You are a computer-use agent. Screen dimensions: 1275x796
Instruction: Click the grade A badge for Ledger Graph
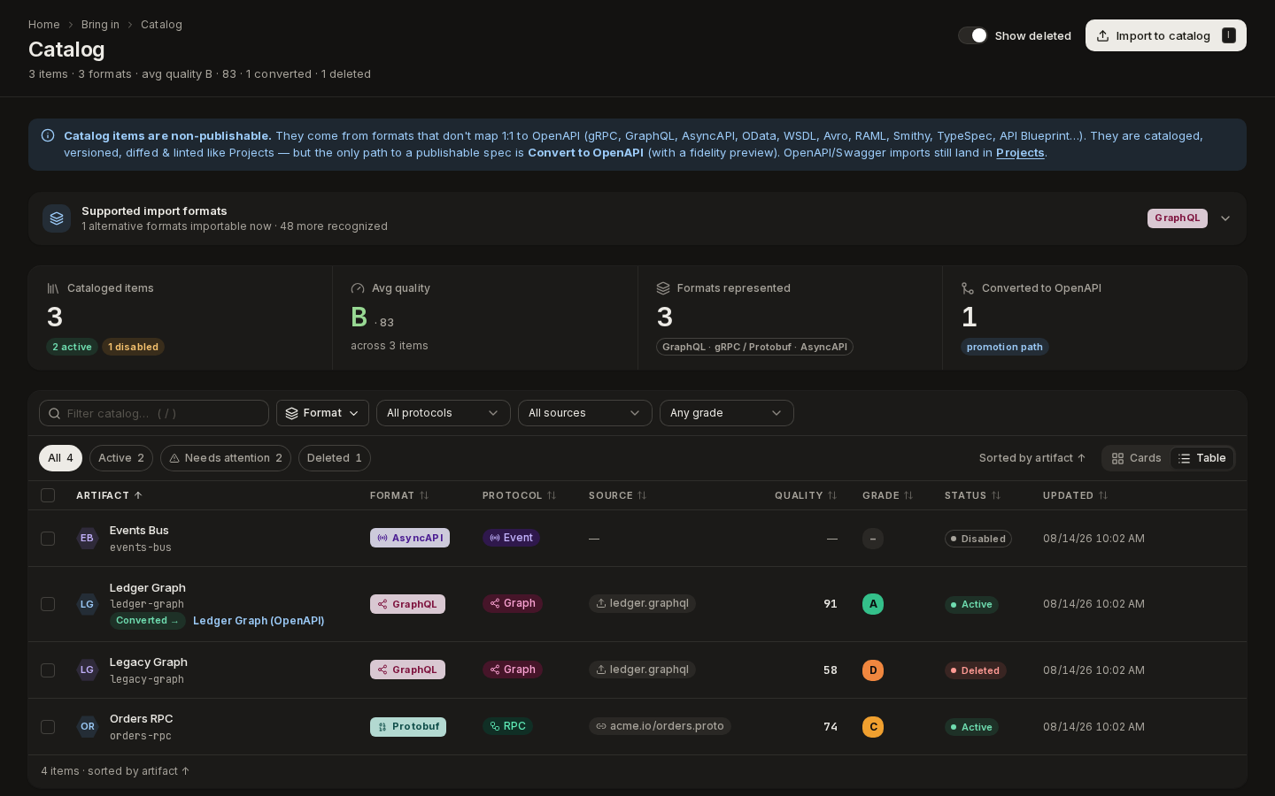click(x=873, y=604)
